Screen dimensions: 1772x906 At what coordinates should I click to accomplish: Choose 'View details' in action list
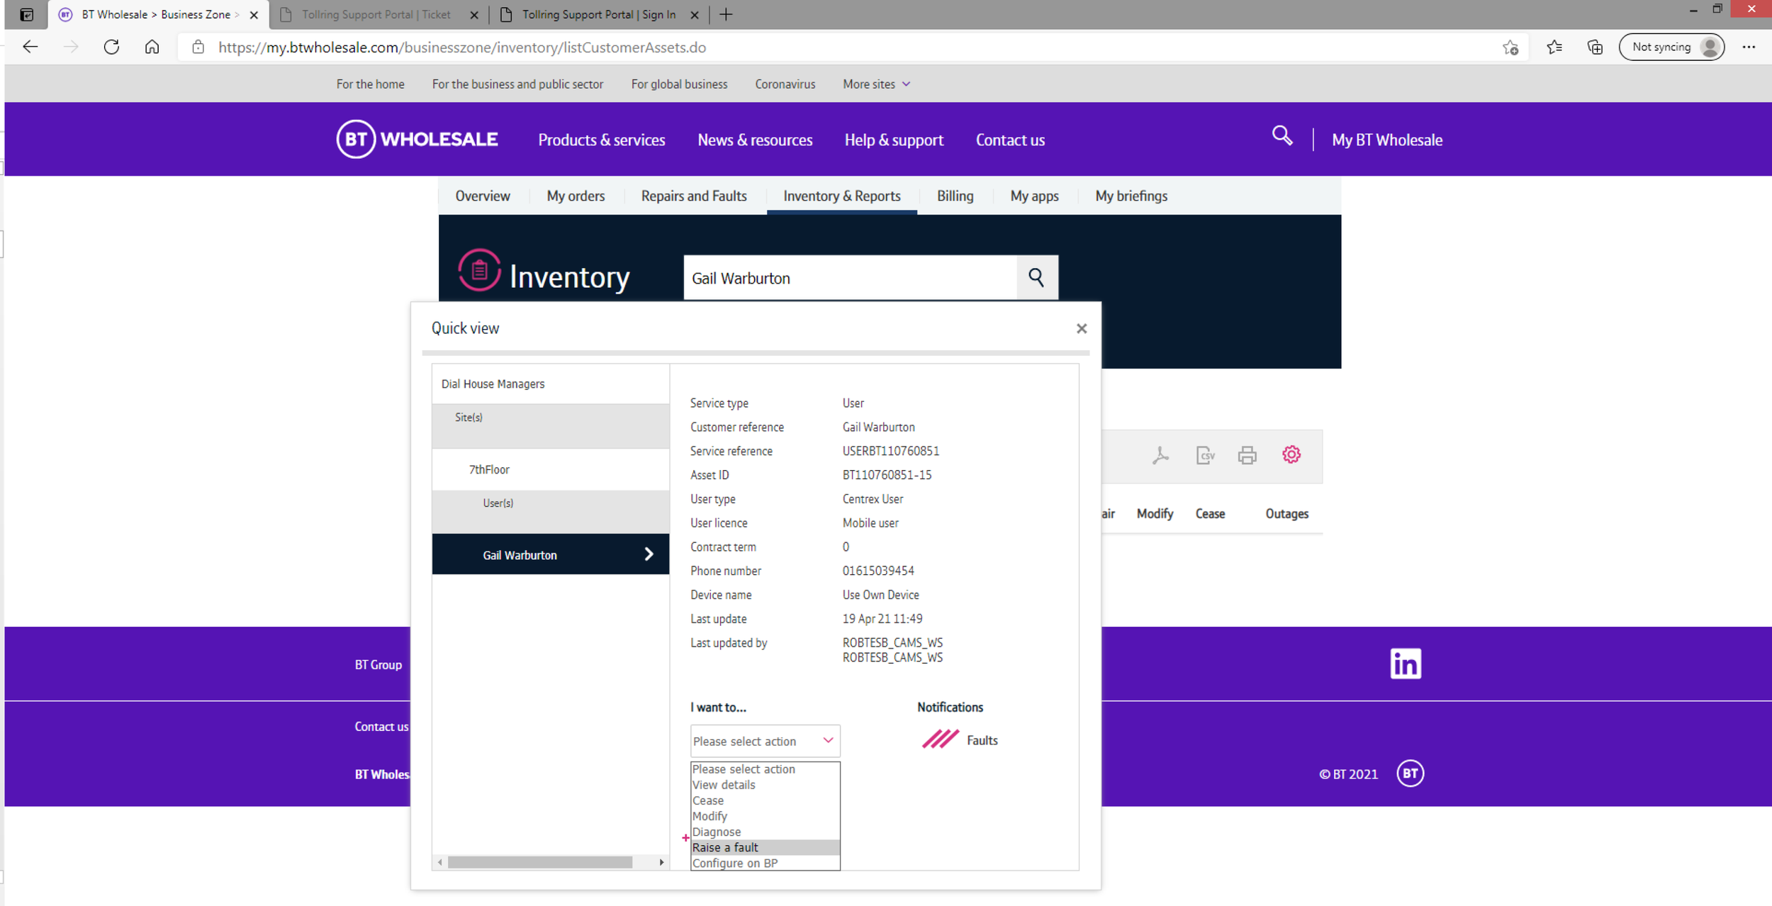click(x=724, y=785)
